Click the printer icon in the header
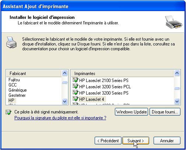 click(x=173, y=22)
